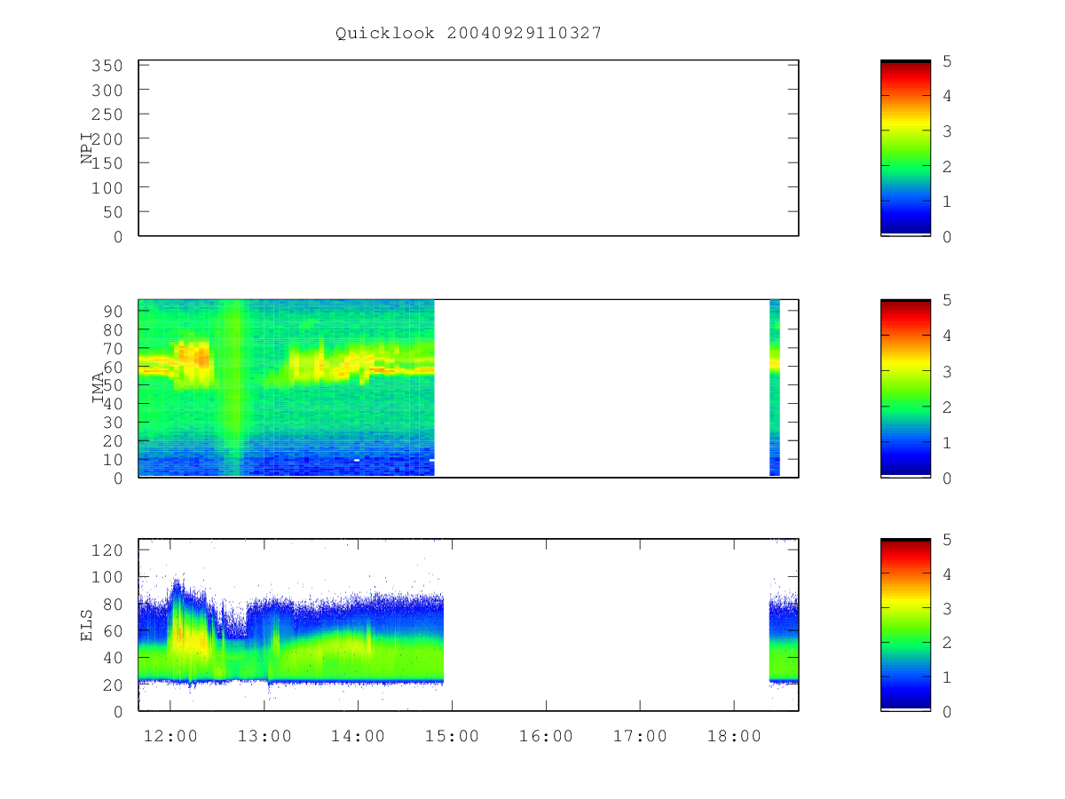The image size is (1065, 799).
Task: Click the 100 tick label on ELS axis
Action: [x=107, y=577]
